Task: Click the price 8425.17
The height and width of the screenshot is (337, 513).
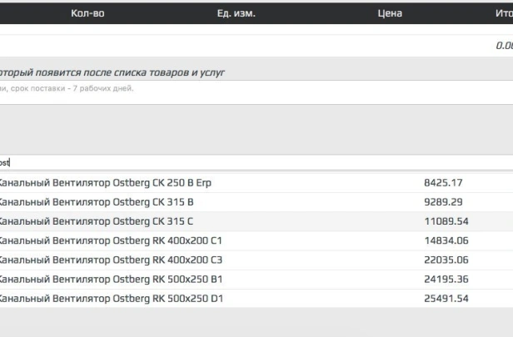Action: pyautogui.click(x=443, y=182)
